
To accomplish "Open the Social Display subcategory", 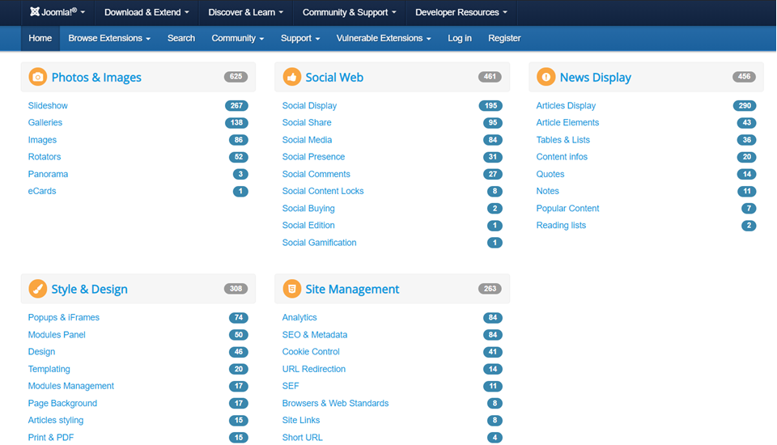I will point(309,105).
